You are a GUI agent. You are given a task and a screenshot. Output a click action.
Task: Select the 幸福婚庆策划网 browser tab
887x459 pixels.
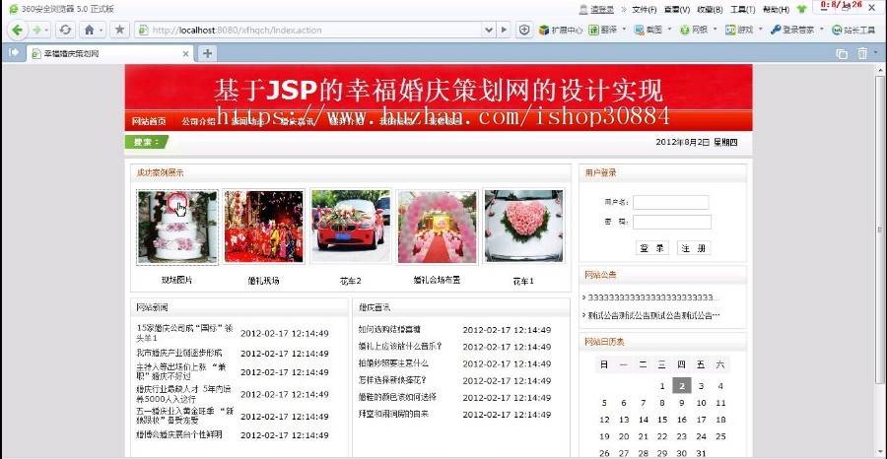click(110, 54)
